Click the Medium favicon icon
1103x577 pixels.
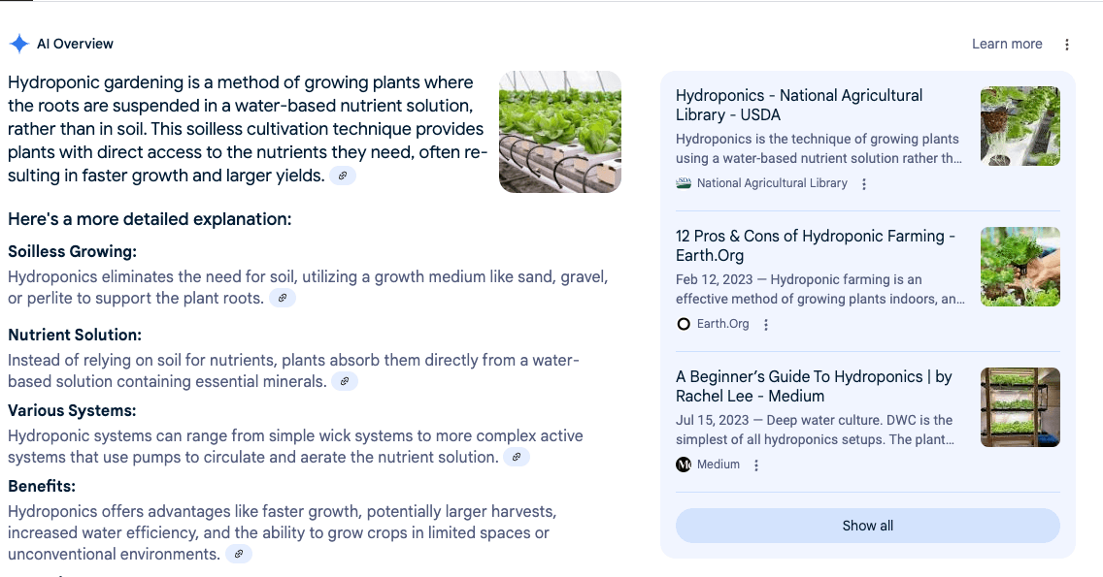coord(684,465)
